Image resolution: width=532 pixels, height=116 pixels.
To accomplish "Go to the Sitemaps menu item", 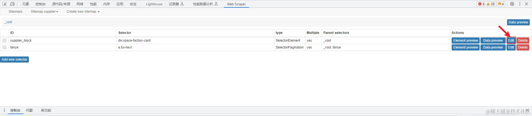I will 16,12.
